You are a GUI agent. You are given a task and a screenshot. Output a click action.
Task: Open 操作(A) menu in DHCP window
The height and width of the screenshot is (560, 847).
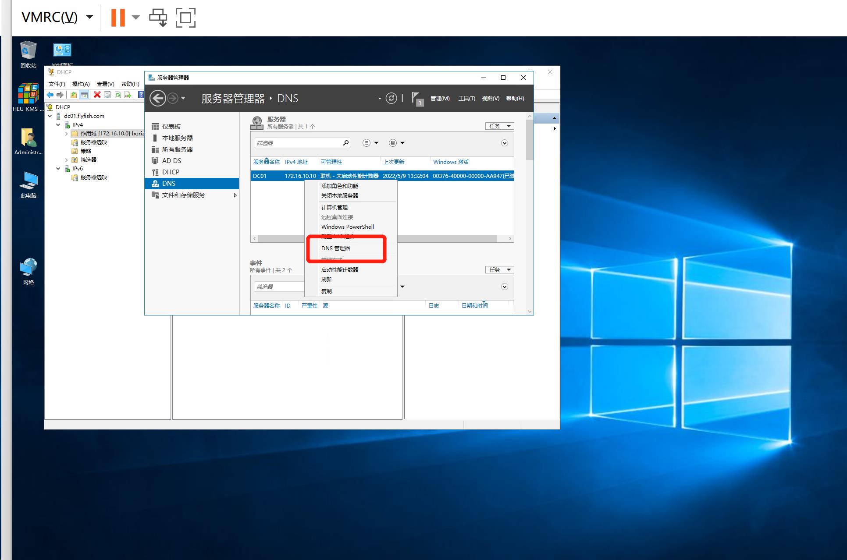(81, 84)
